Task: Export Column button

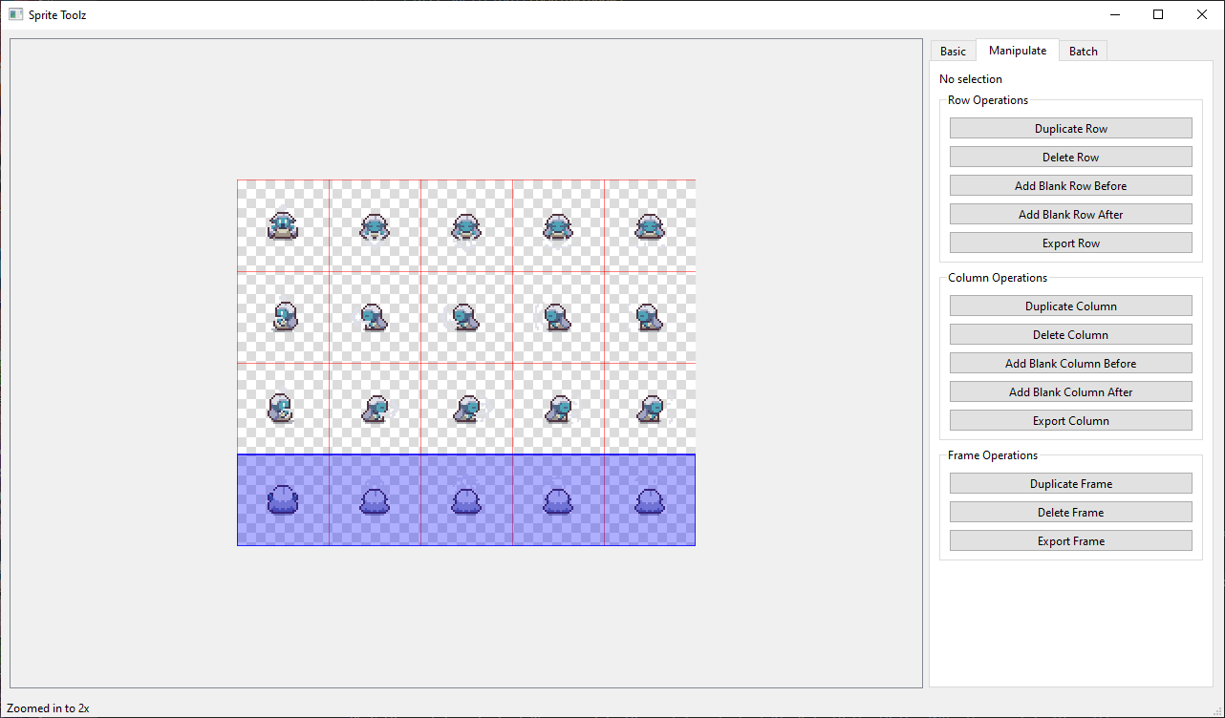Action: coord(1070,420)
